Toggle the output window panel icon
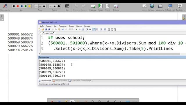Screen dimensions: 186x105 (x=94, y=29)
